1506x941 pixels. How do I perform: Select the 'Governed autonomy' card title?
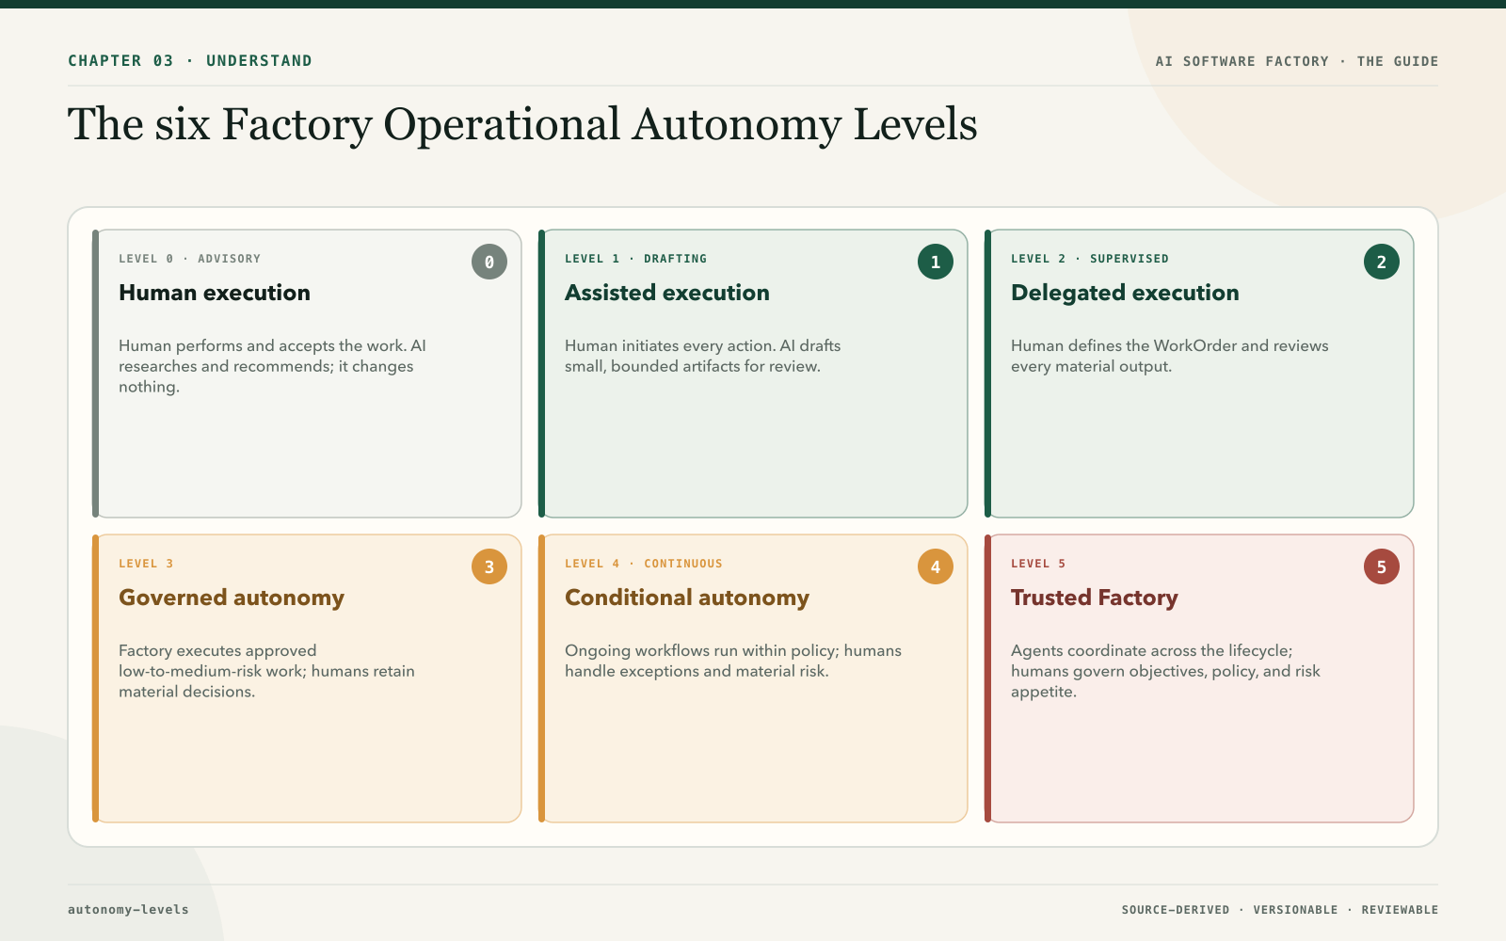point(232,598)
